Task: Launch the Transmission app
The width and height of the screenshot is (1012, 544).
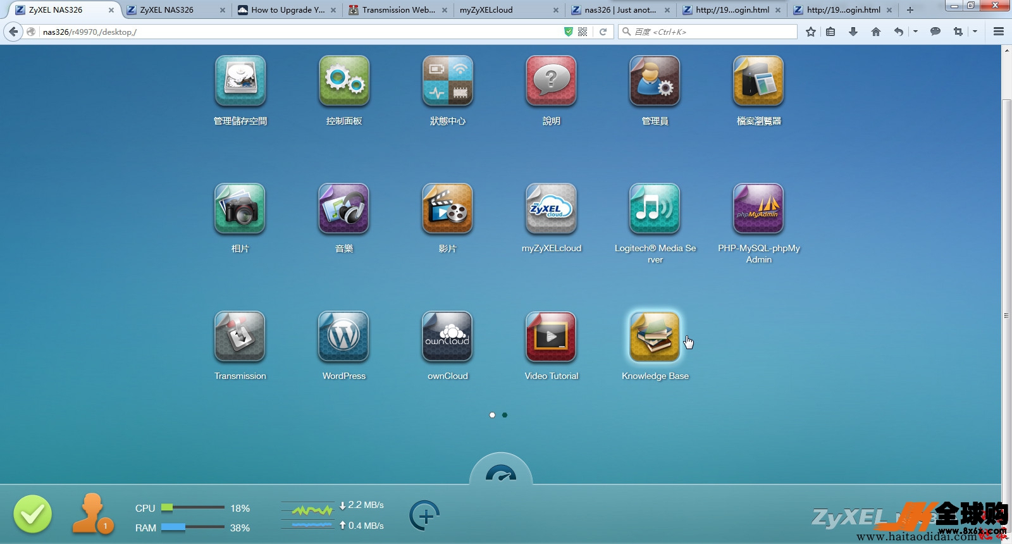Action: coord(240,337)
